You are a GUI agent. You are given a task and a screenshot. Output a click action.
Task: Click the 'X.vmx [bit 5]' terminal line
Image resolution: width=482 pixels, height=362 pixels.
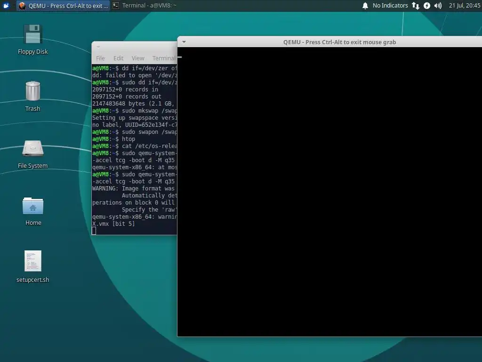[x=113, y=224]
